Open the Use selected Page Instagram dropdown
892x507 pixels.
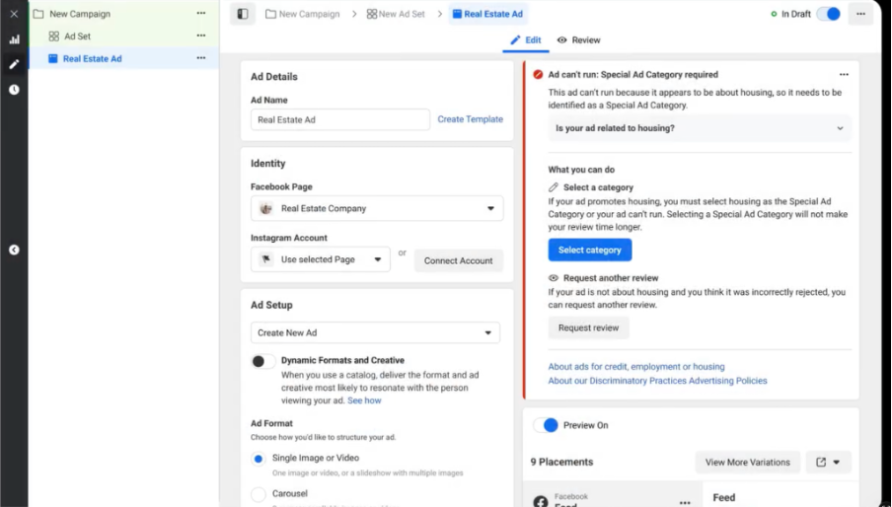321,259
